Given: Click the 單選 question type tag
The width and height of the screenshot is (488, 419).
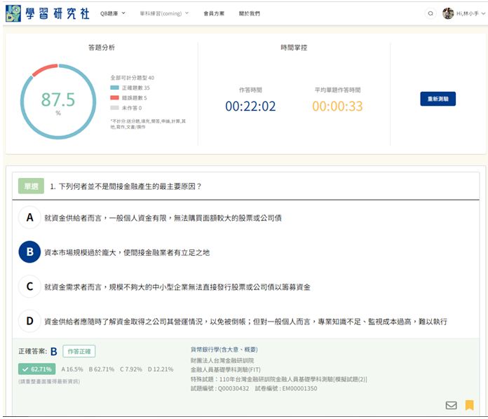Looking at the screenshot, I should coord(31,186).
